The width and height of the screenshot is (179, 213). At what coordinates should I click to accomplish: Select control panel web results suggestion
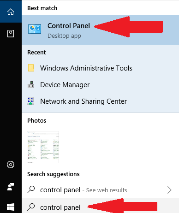(100, 190)
